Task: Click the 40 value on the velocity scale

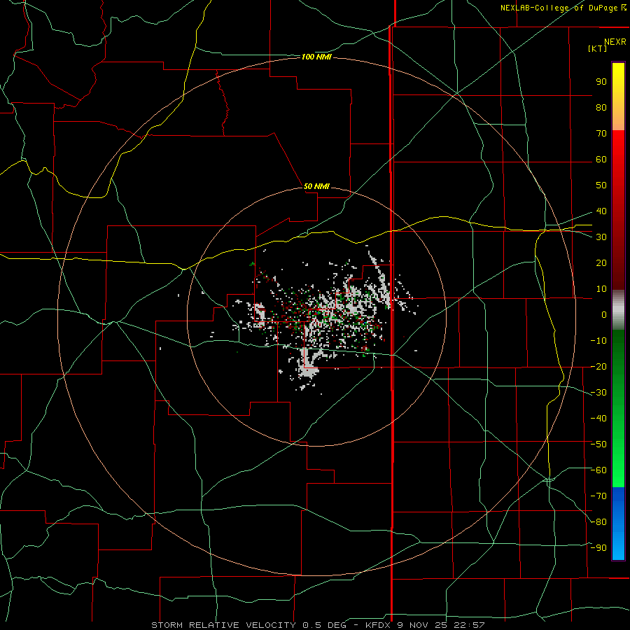Action: 601,211
